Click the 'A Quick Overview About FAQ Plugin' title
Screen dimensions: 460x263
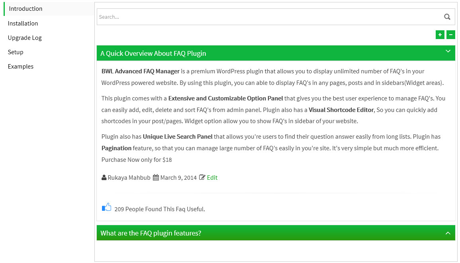(153, 53)
